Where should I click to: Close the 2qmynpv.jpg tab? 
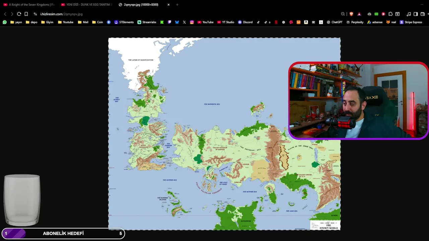[169, 5]
